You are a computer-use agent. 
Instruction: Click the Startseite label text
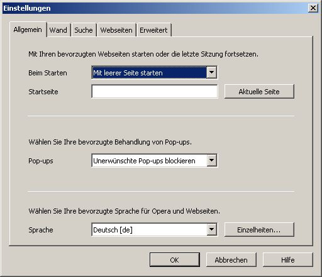pyautogui.click(x=43, y=92)
